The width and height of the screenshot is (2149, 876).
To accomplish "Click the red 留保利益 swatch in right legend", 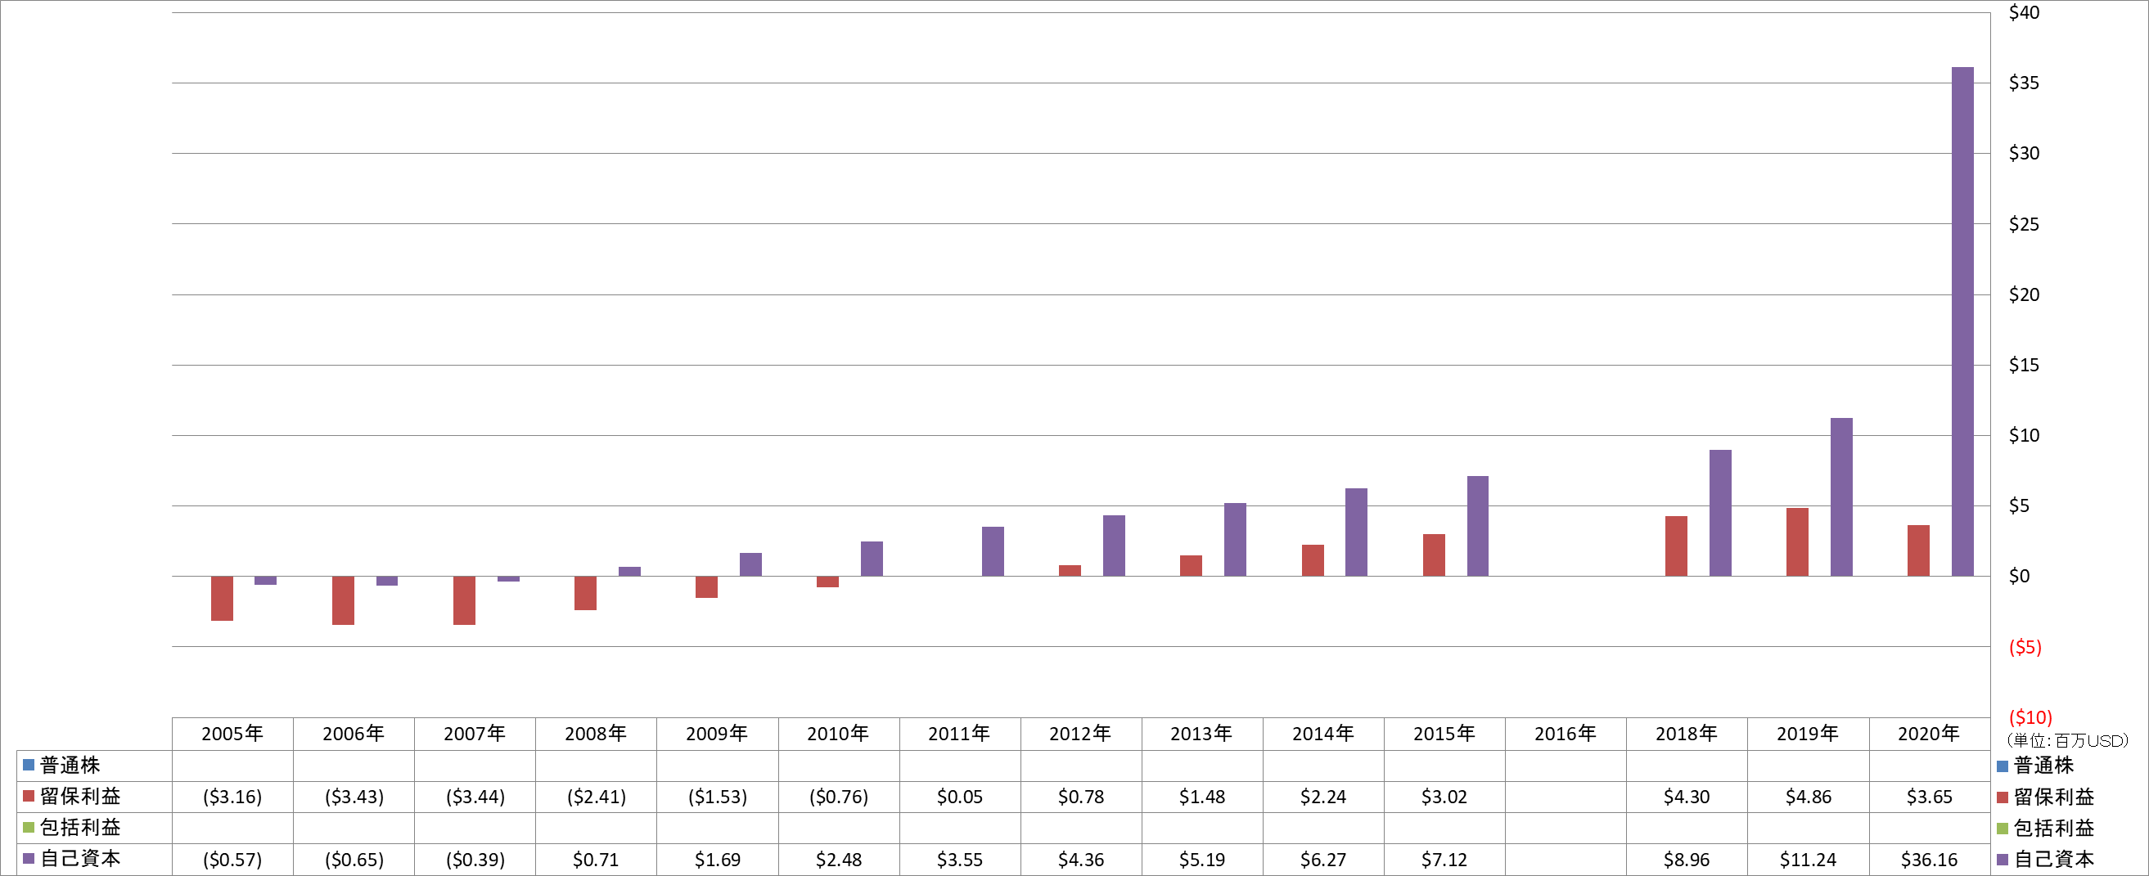I will (2003, 797).
